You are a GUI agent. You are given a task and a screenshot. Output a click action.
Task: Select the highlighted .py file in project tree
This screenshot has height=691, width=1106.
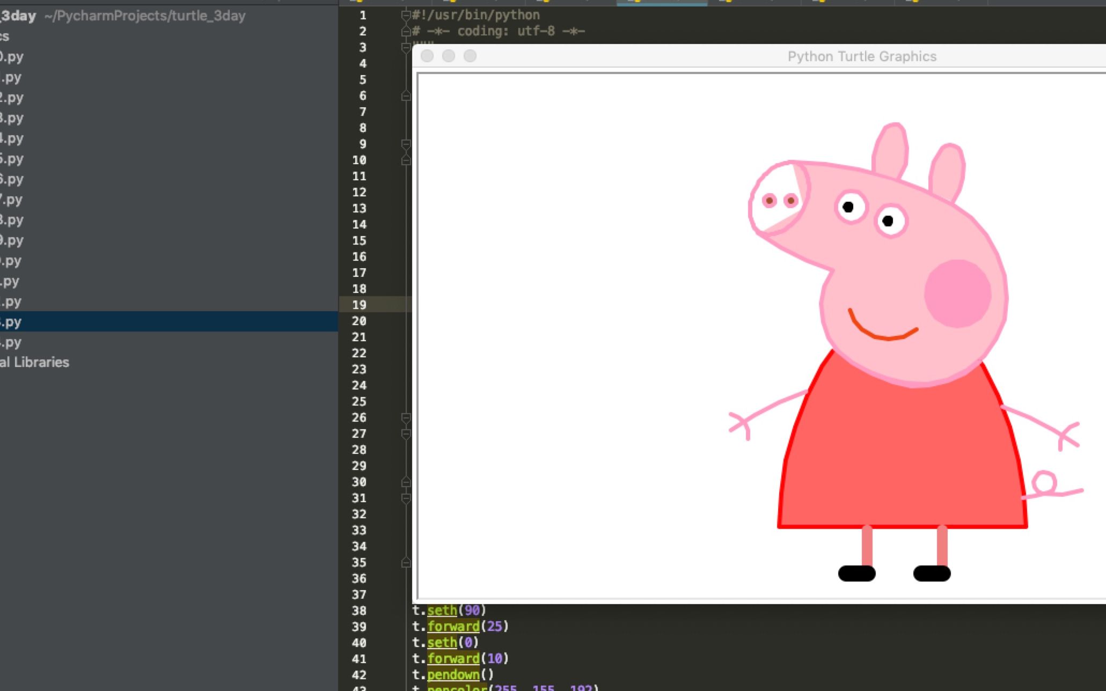[x=12, y=322]
